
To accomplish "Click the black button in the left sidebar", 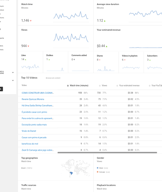I will tap(1, 89).
